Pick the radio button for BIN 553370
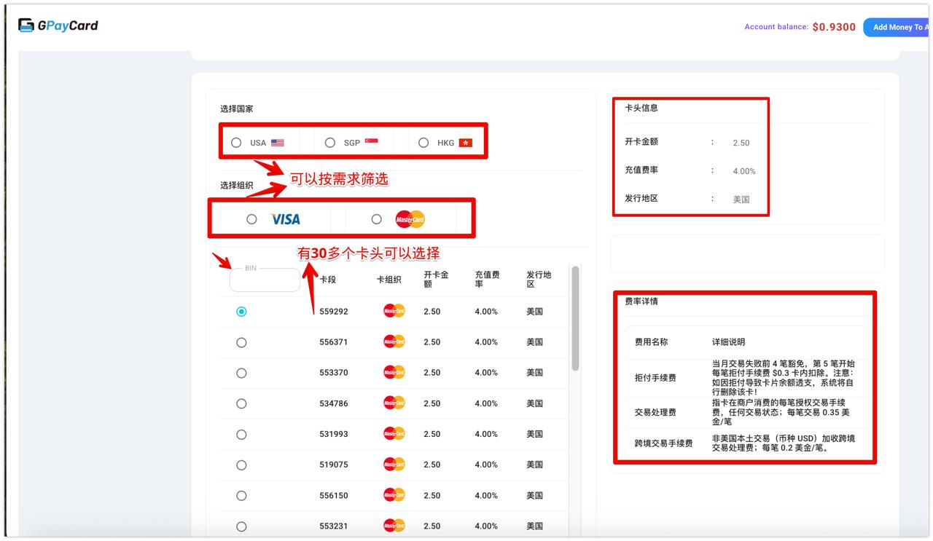This screenshot has width=933, height=541. pyautogui.click(x=241, y=373)
